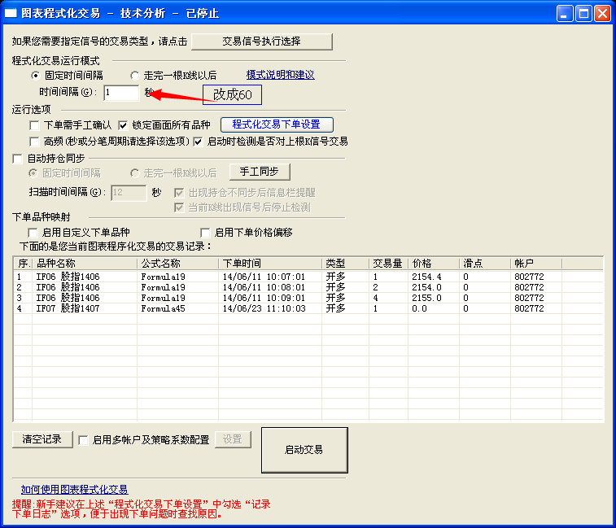Enable 下单需手工确认 checkbox

34,125
